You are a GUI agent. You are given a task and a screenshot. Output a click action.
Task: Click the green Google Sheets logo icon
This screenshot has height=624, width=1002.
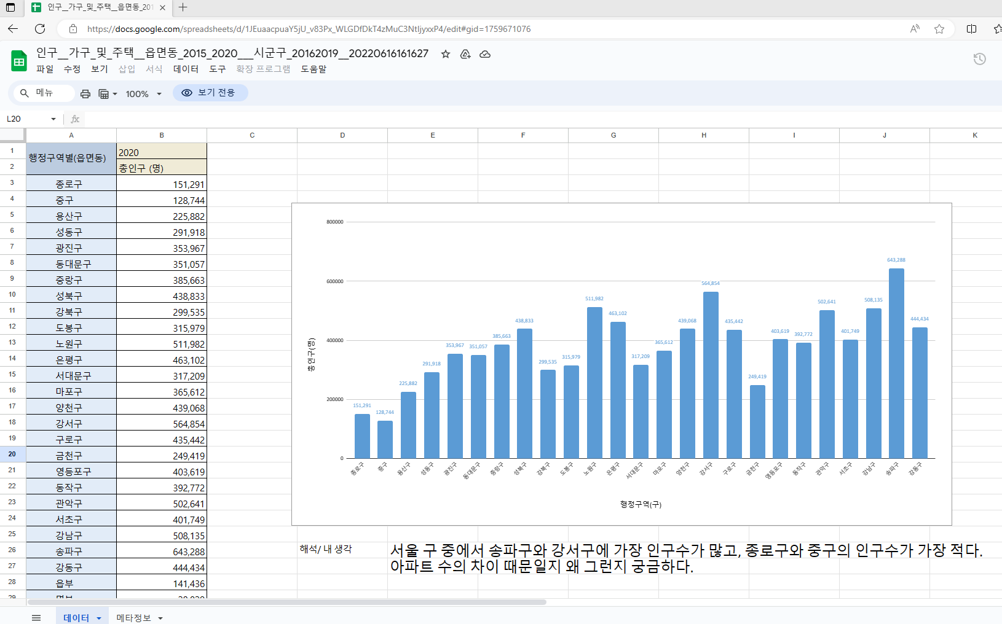[18, 60]
